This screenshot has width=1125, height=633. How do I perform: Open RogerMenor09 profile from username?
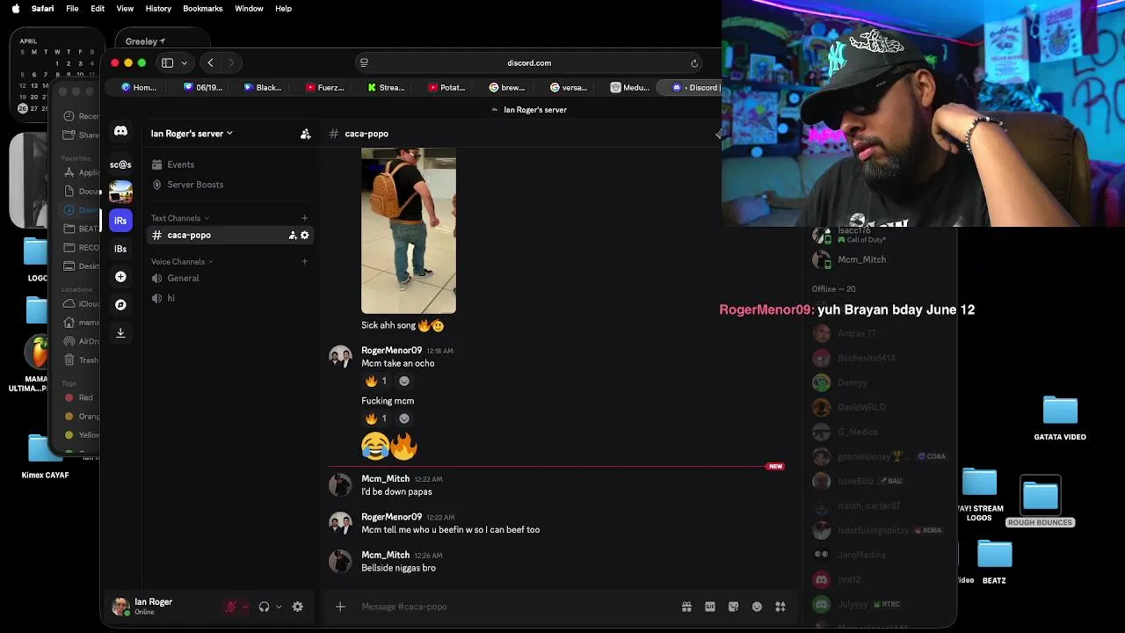coord(391,350)
